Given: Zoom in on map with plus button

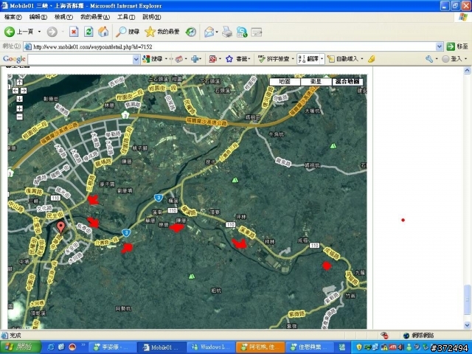Looking at the screenshot, I should point(20,108).
